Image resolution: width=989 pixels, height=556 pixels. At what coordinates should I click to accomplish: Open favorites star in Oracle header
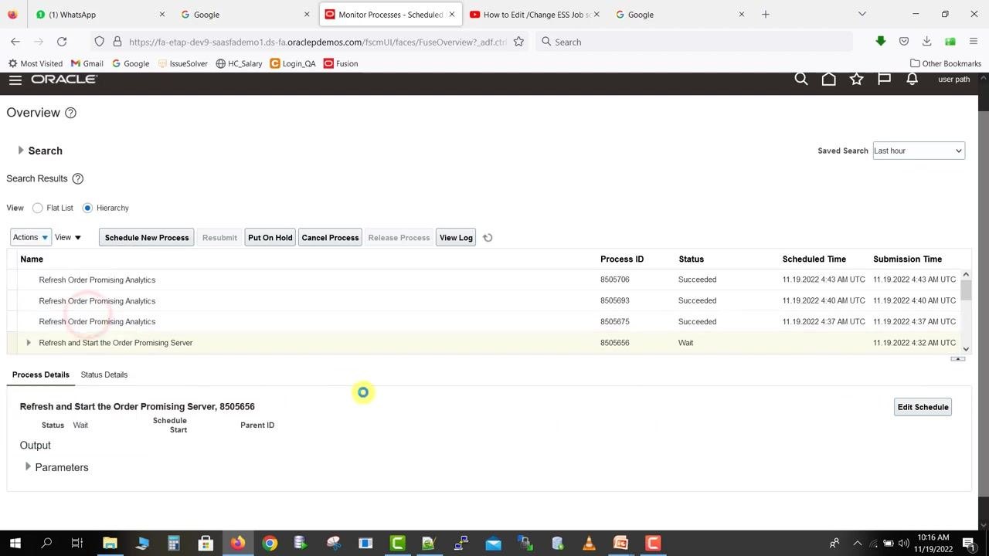[x=857, y=79]
